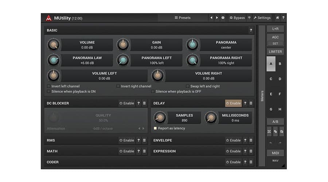The image size is (328, 182).
Task: Click the random preset circle icon
Action: [223, 18]
